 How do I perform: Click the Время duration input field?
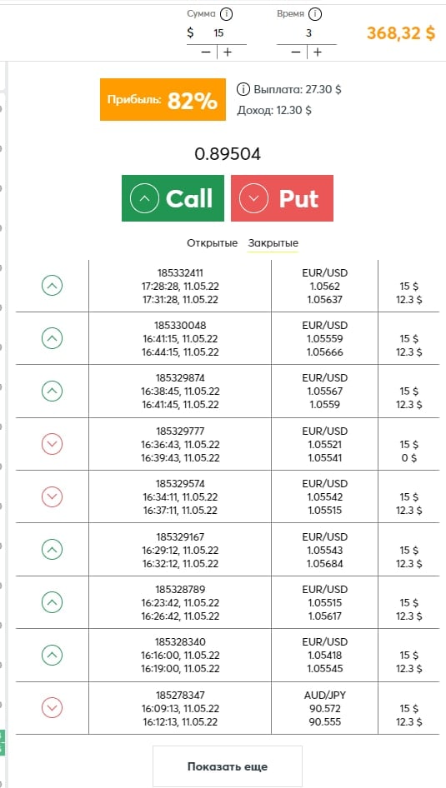(x=308, y=33)
